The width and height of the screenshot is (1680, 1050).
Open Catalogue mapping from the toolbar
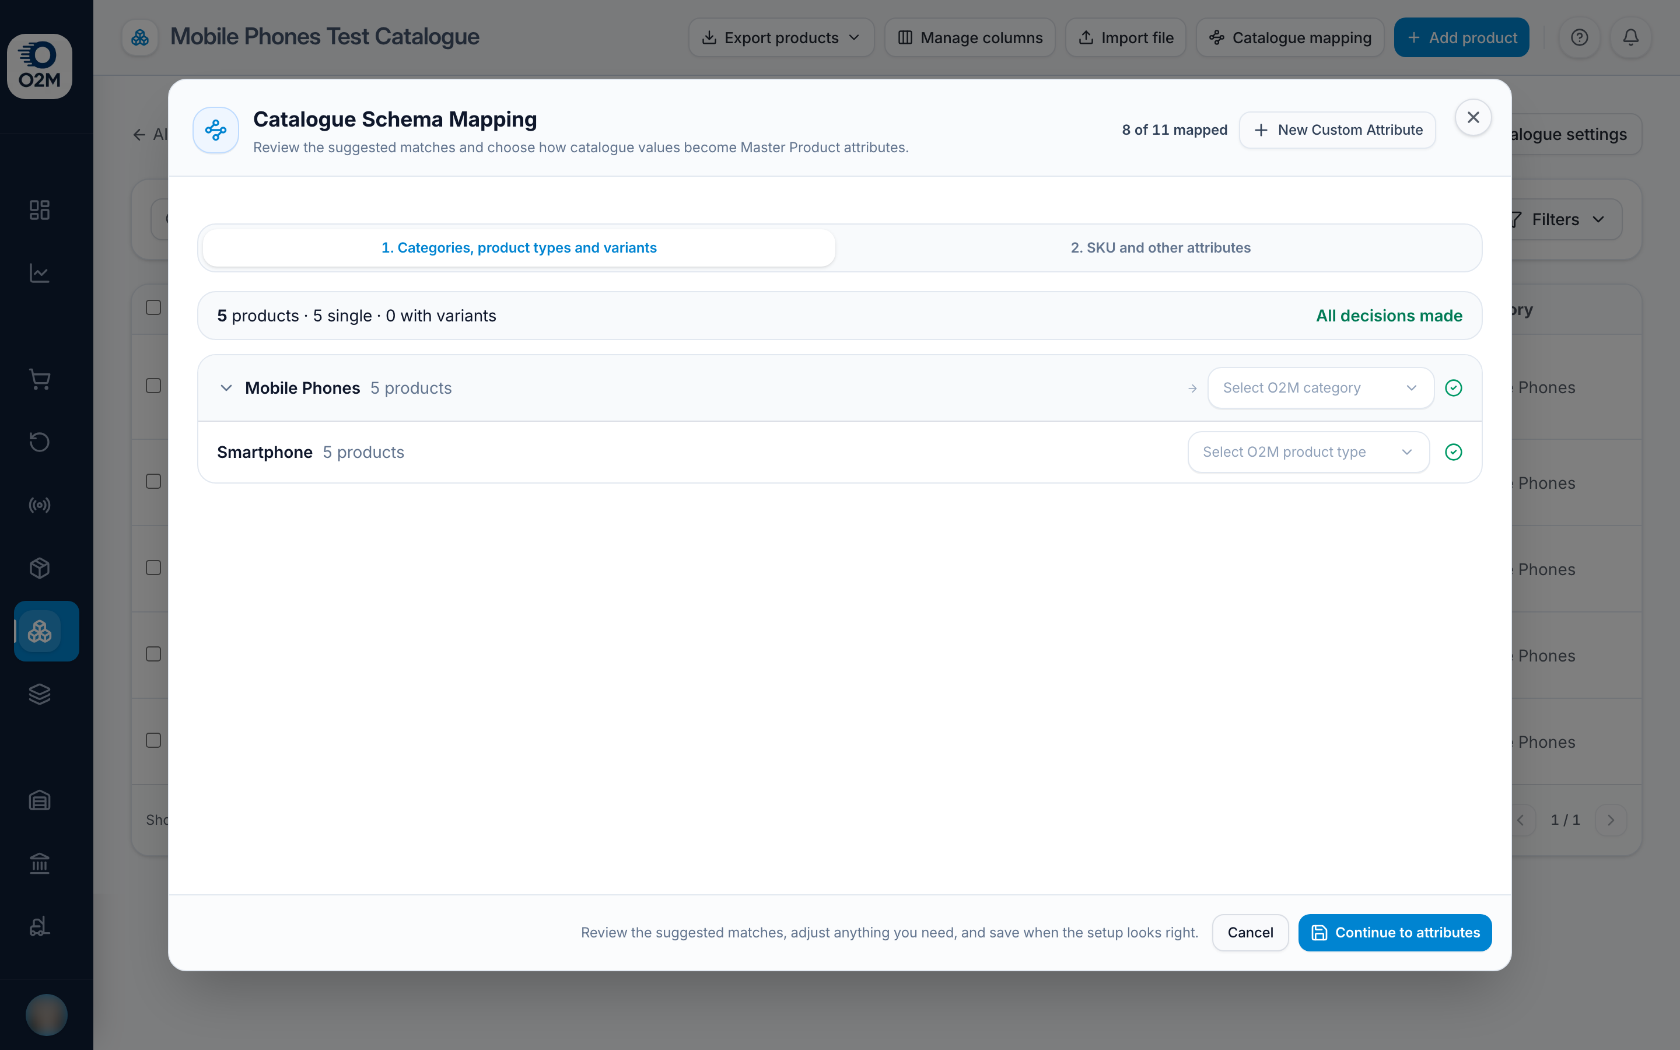tap(1290, 37)
